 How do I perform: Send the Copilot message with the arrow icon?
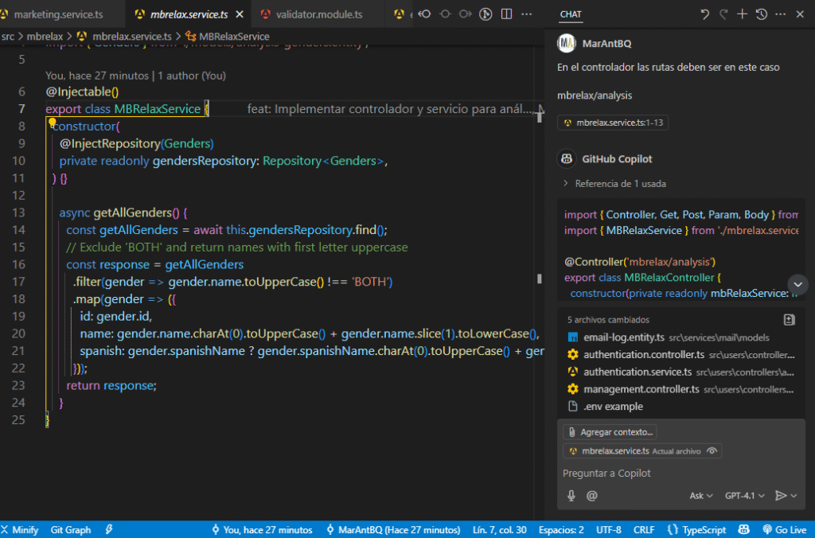point(781,496)
